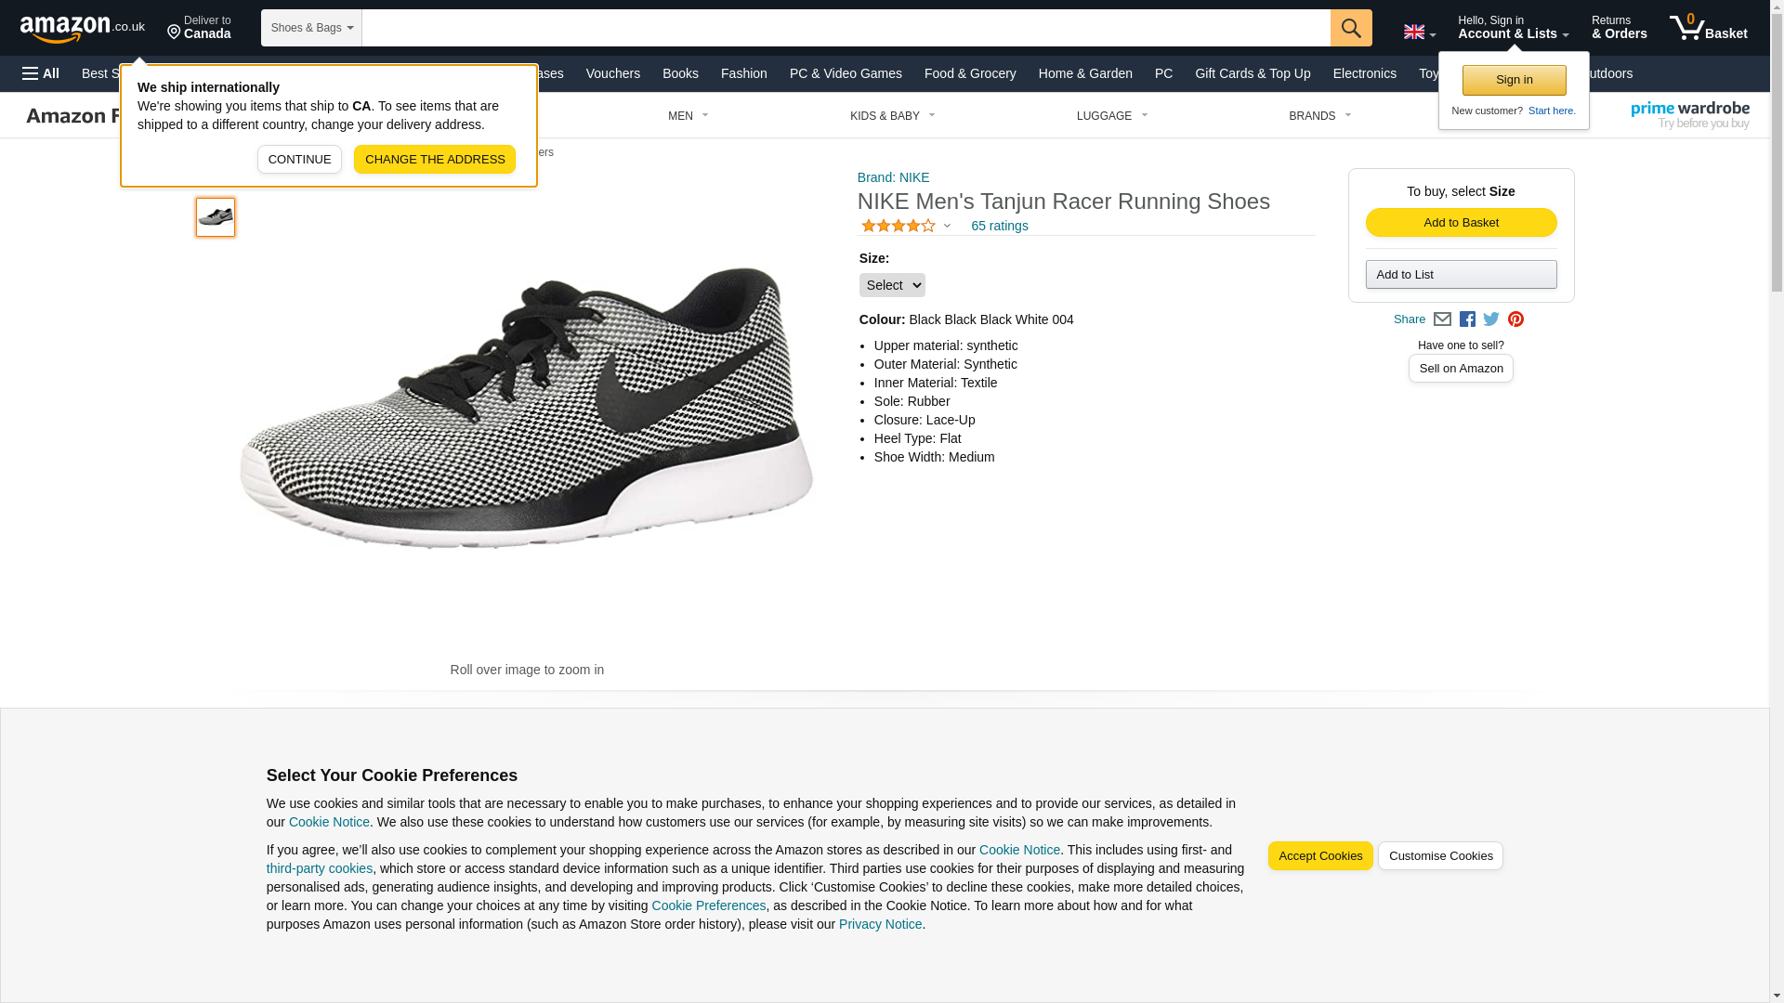Focus the Amazon search text field
The image size is (1784, 1003).
click(846, 28)
